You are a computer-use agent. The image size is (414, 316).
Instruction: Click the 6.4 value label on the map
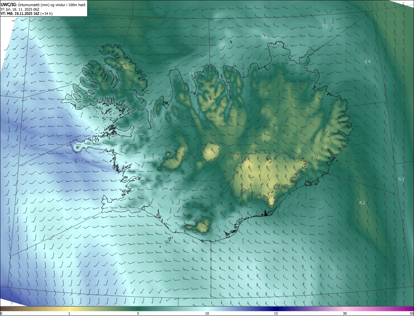pyautogui.click(x=367, y=61)
